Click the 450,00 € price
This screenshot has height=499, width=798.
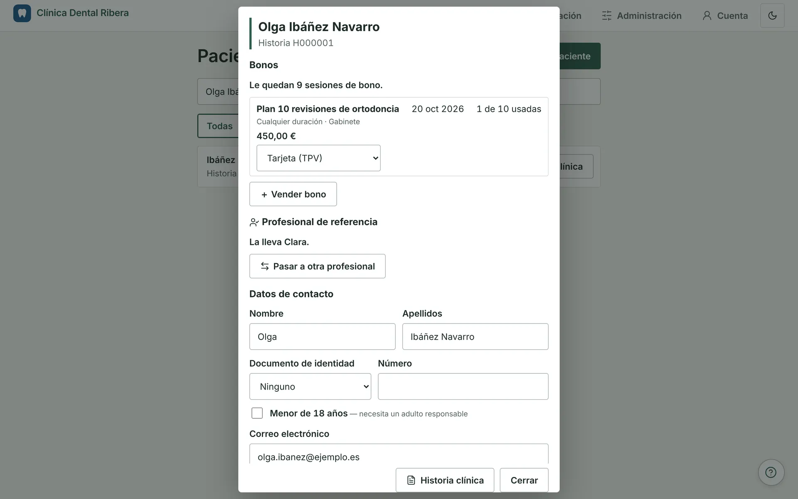pos(276,136)
